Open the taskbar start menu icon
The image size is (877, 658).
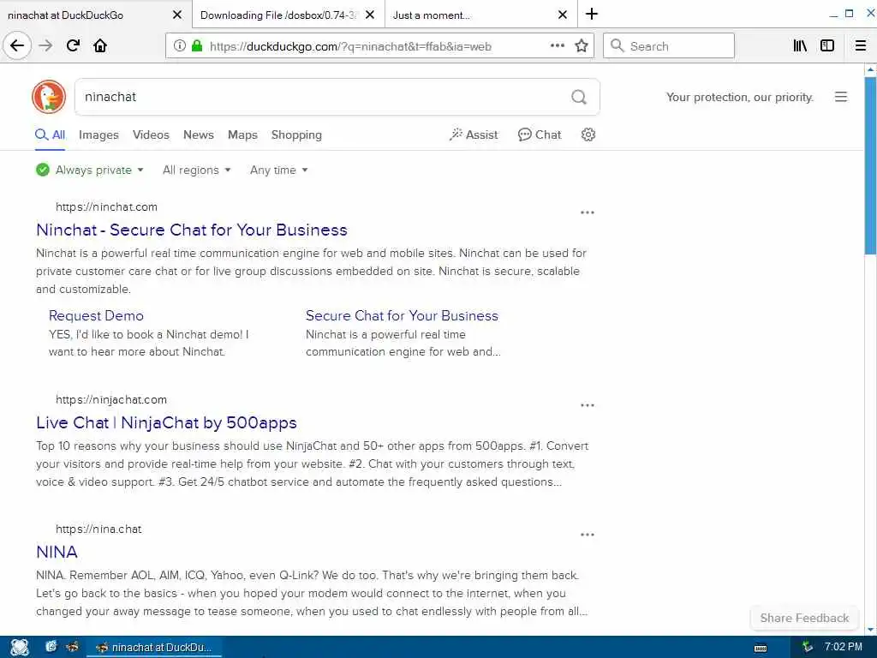19,648
